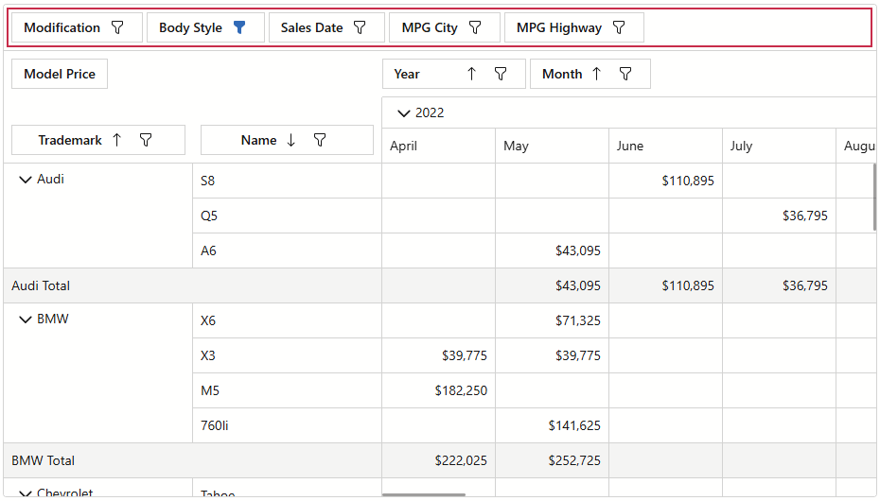This screenshot has height=501, width=880.
Task: Select the BMW Total May cell $252,725
Action: click(552, 460)
